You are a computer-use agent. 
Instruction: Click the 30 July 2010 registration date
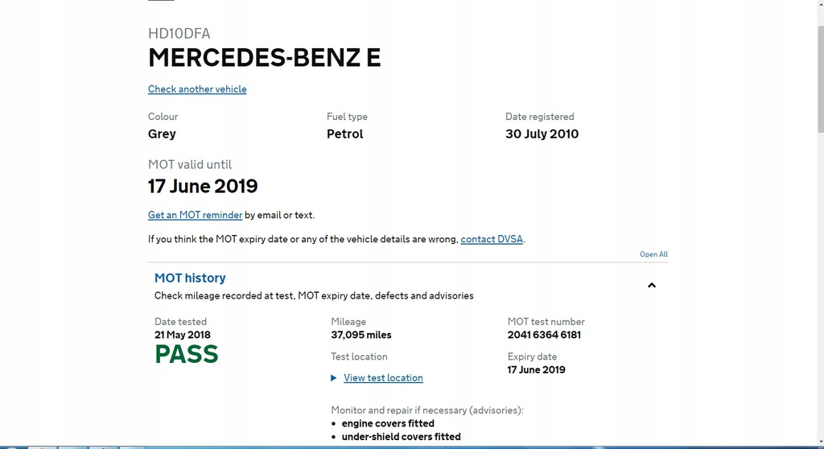click(542, 134)
